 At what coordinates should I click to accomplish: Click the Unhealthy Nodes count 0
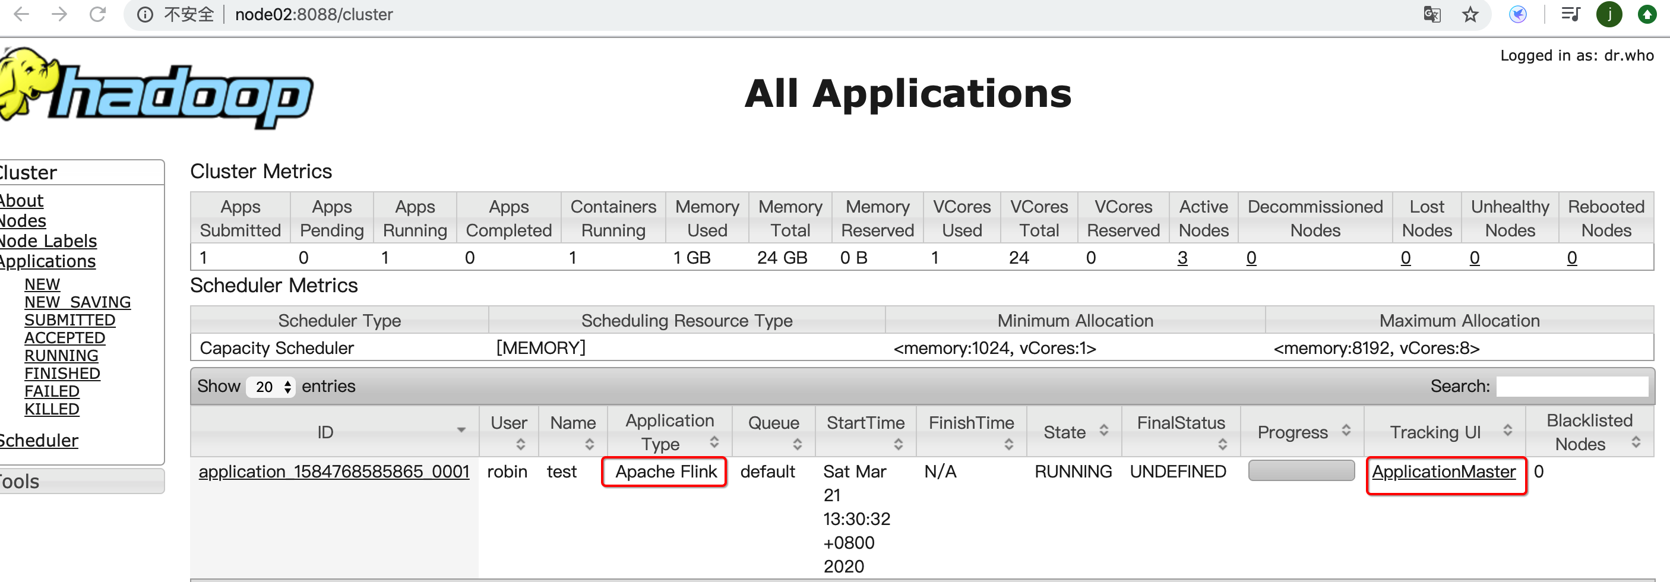click(x=1474, y=258)
